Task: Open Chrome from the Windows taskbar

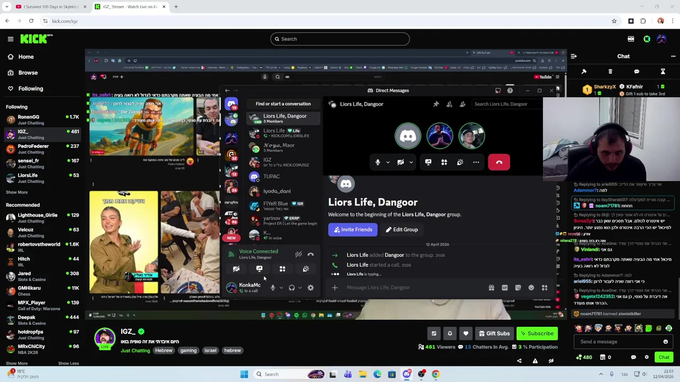Action: tap(436, 374)
